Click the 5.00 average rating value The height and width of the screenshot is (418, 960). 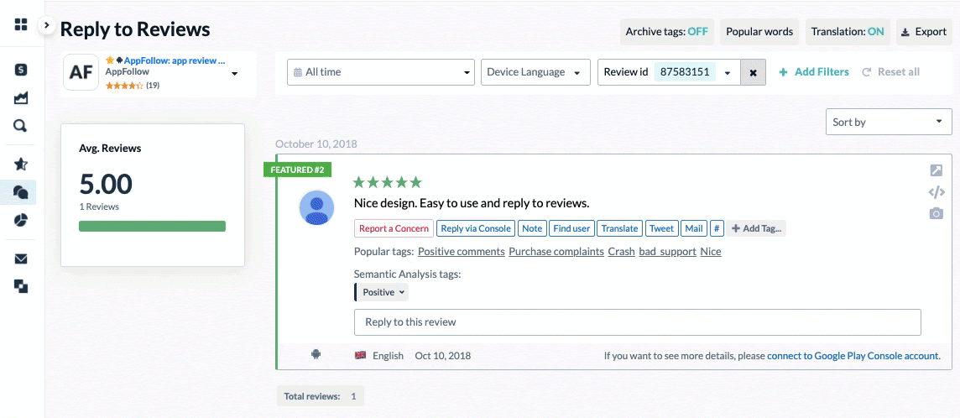106,184
